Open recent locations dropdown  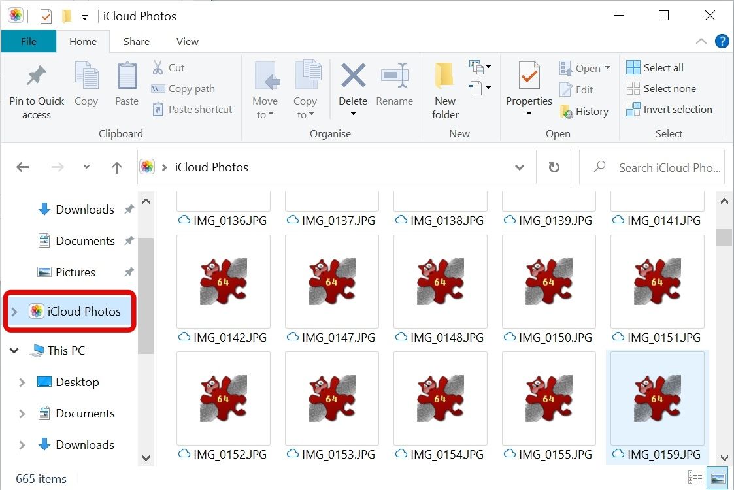click(86, 167)
